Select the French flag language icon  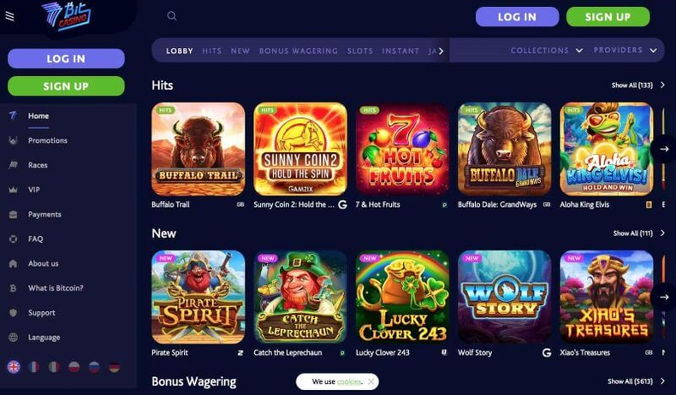(33, 367)
